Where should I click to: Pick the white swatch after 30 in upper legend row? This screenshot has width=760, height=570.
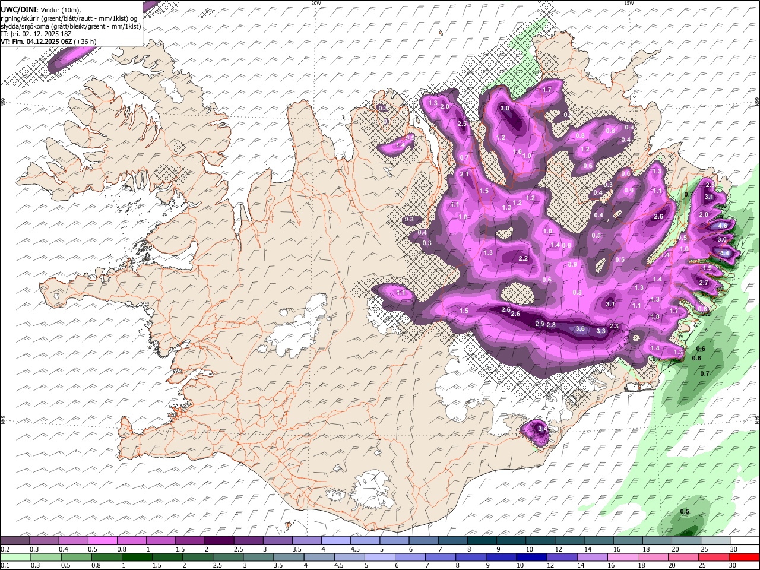743,540
